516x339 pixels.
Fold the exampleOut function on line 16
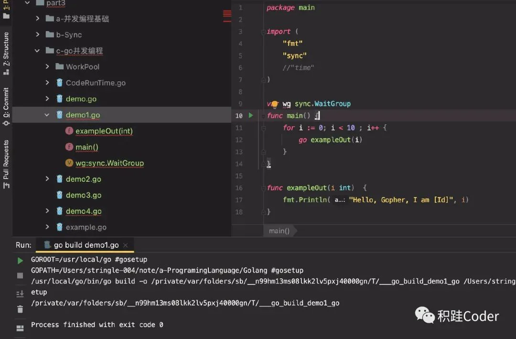click(263, 188)
